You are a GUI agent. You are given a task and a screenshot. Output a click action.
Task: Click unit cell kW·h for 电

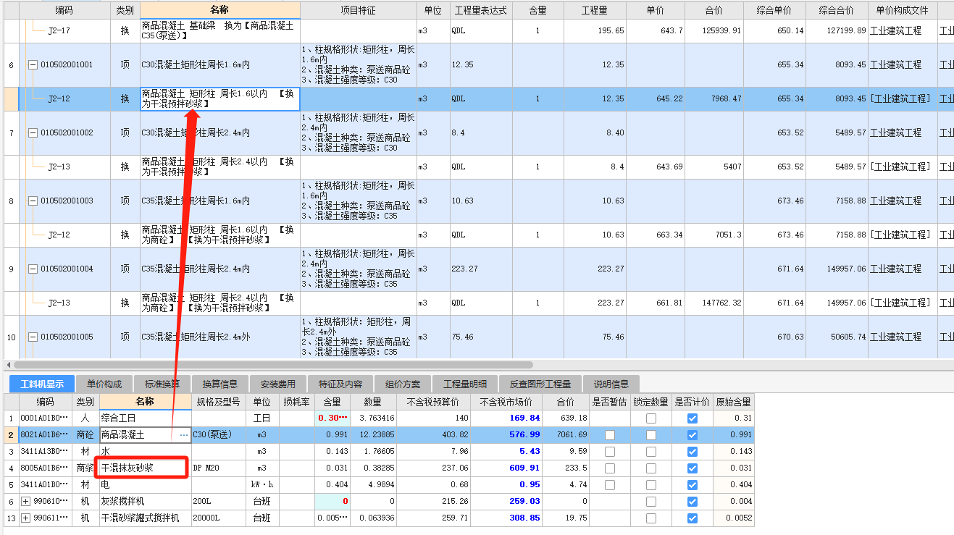[263, 485]
